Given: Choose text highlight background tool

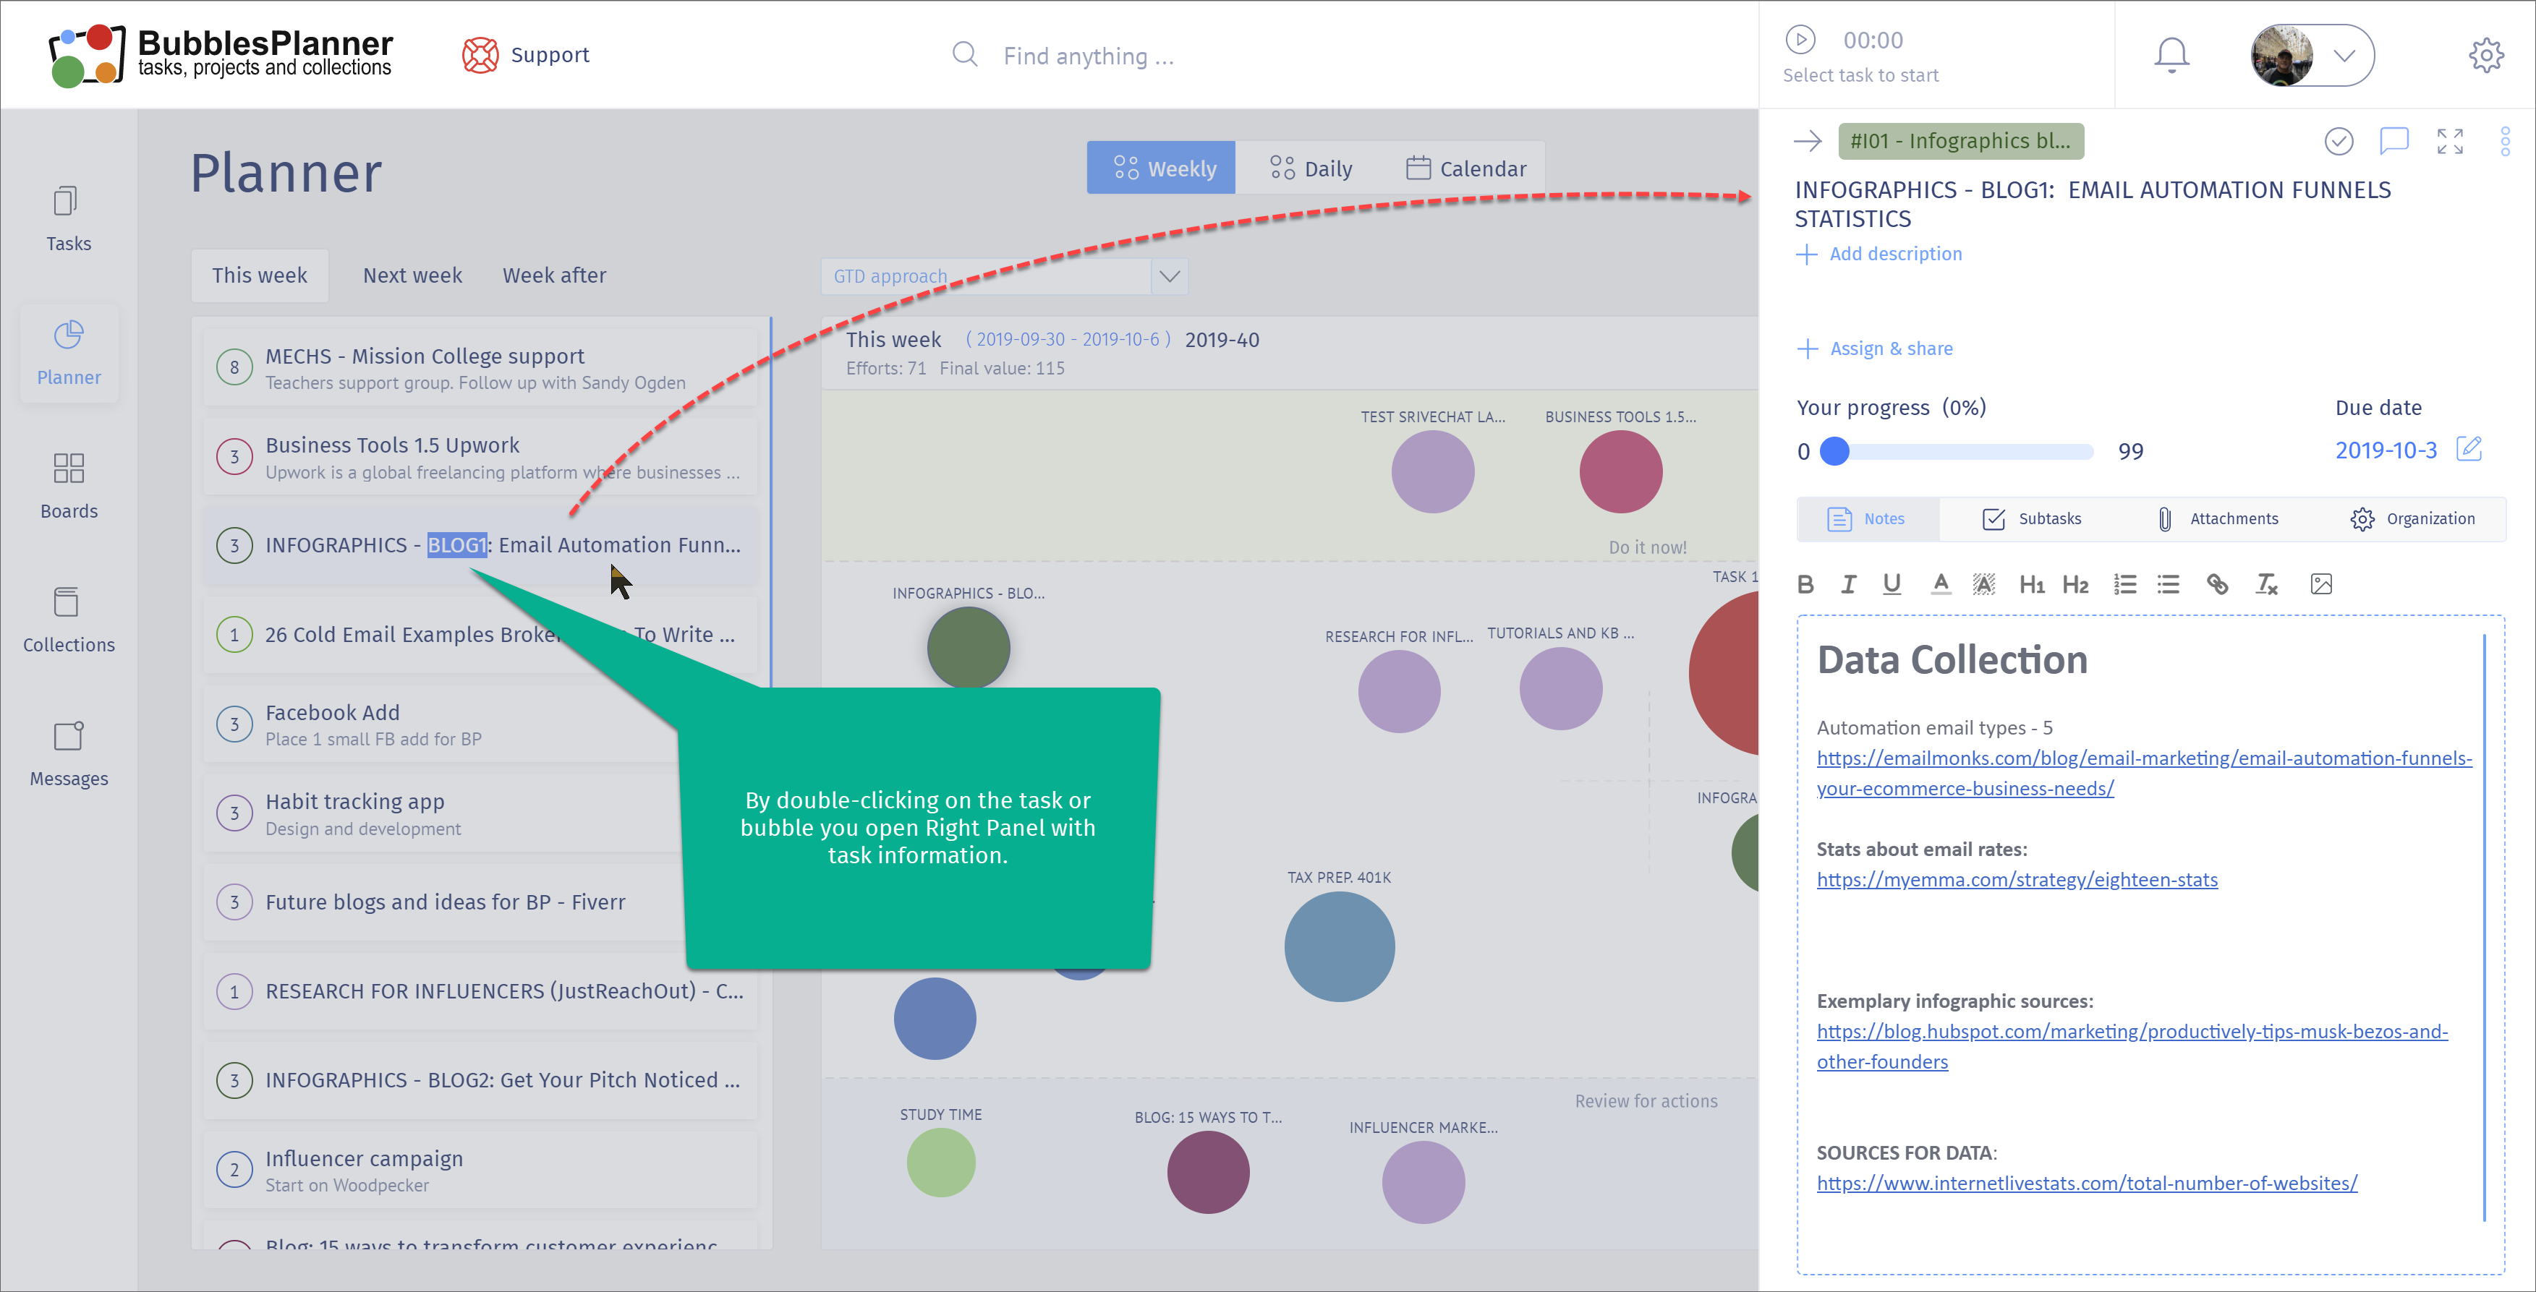Looking at the screenshot, I should tap(1983, 583).
